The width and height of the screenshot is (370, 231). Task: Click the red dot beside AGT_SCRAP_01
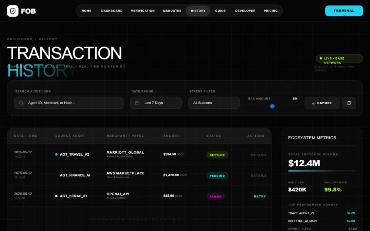(x=56, y=196)
